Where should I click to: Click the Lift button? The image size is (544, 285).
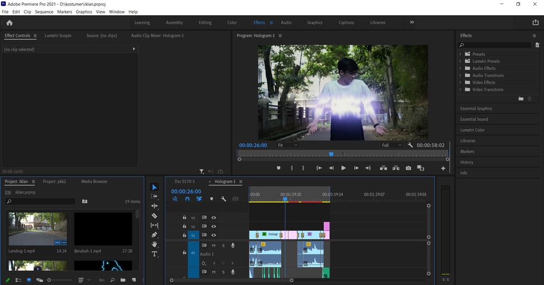click(384, 168)
